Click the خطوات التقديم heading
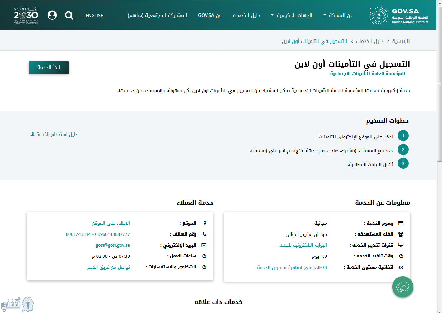Screen dimensions: 442x313 pos(388,121)
